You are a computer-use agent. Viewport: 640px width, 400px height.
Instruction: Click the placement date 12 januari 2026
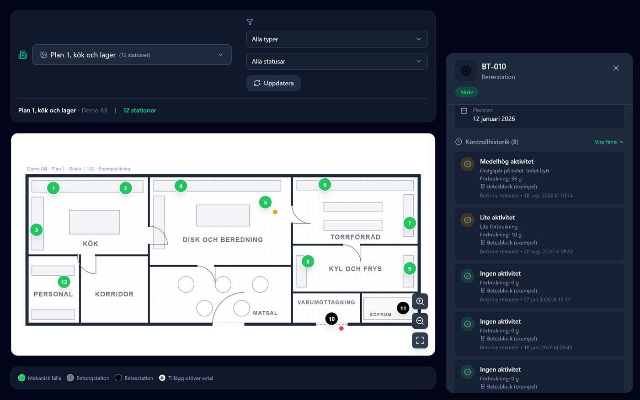point(494,119)
